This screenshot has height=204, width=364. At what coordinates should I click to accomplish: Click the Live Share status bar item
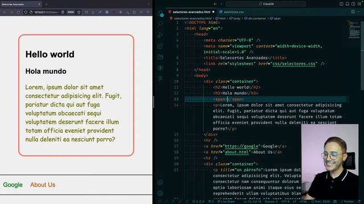pyautogui.click(x=225, y=202)
